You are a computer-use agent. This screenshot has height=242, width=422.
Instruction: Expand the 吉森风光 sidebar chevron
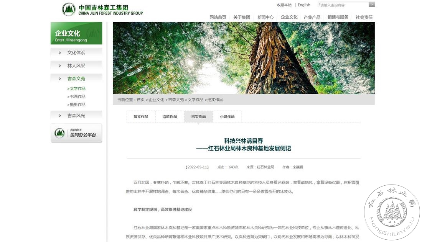(60, 116)
